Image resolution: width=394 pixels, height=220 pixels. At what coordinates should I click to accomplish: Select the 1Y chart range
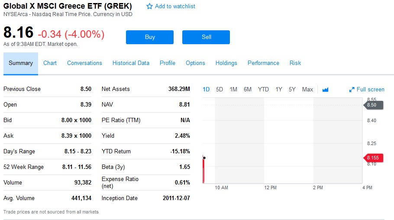(x=279, y=90)
